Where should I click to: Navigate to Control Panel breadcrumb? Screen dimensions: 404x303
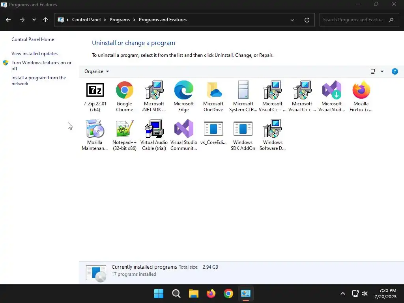pos(86,20)
